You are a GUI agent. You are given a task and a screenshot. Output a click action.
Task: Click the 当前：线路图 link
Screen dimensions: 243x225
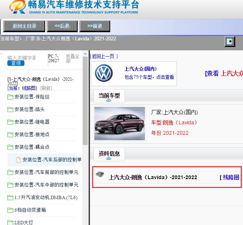22,88
